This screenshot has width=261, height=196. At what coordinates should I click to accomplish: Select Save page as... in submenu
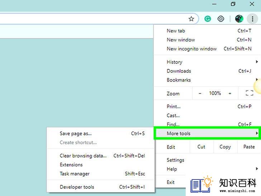click(101, 134)
